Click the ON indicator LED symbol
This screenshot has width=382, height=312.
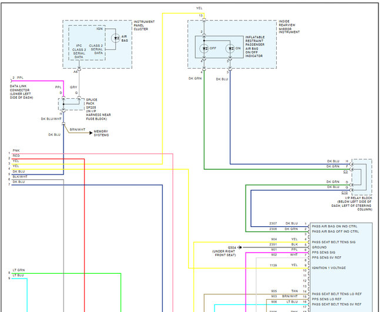(x=230, y=48)
